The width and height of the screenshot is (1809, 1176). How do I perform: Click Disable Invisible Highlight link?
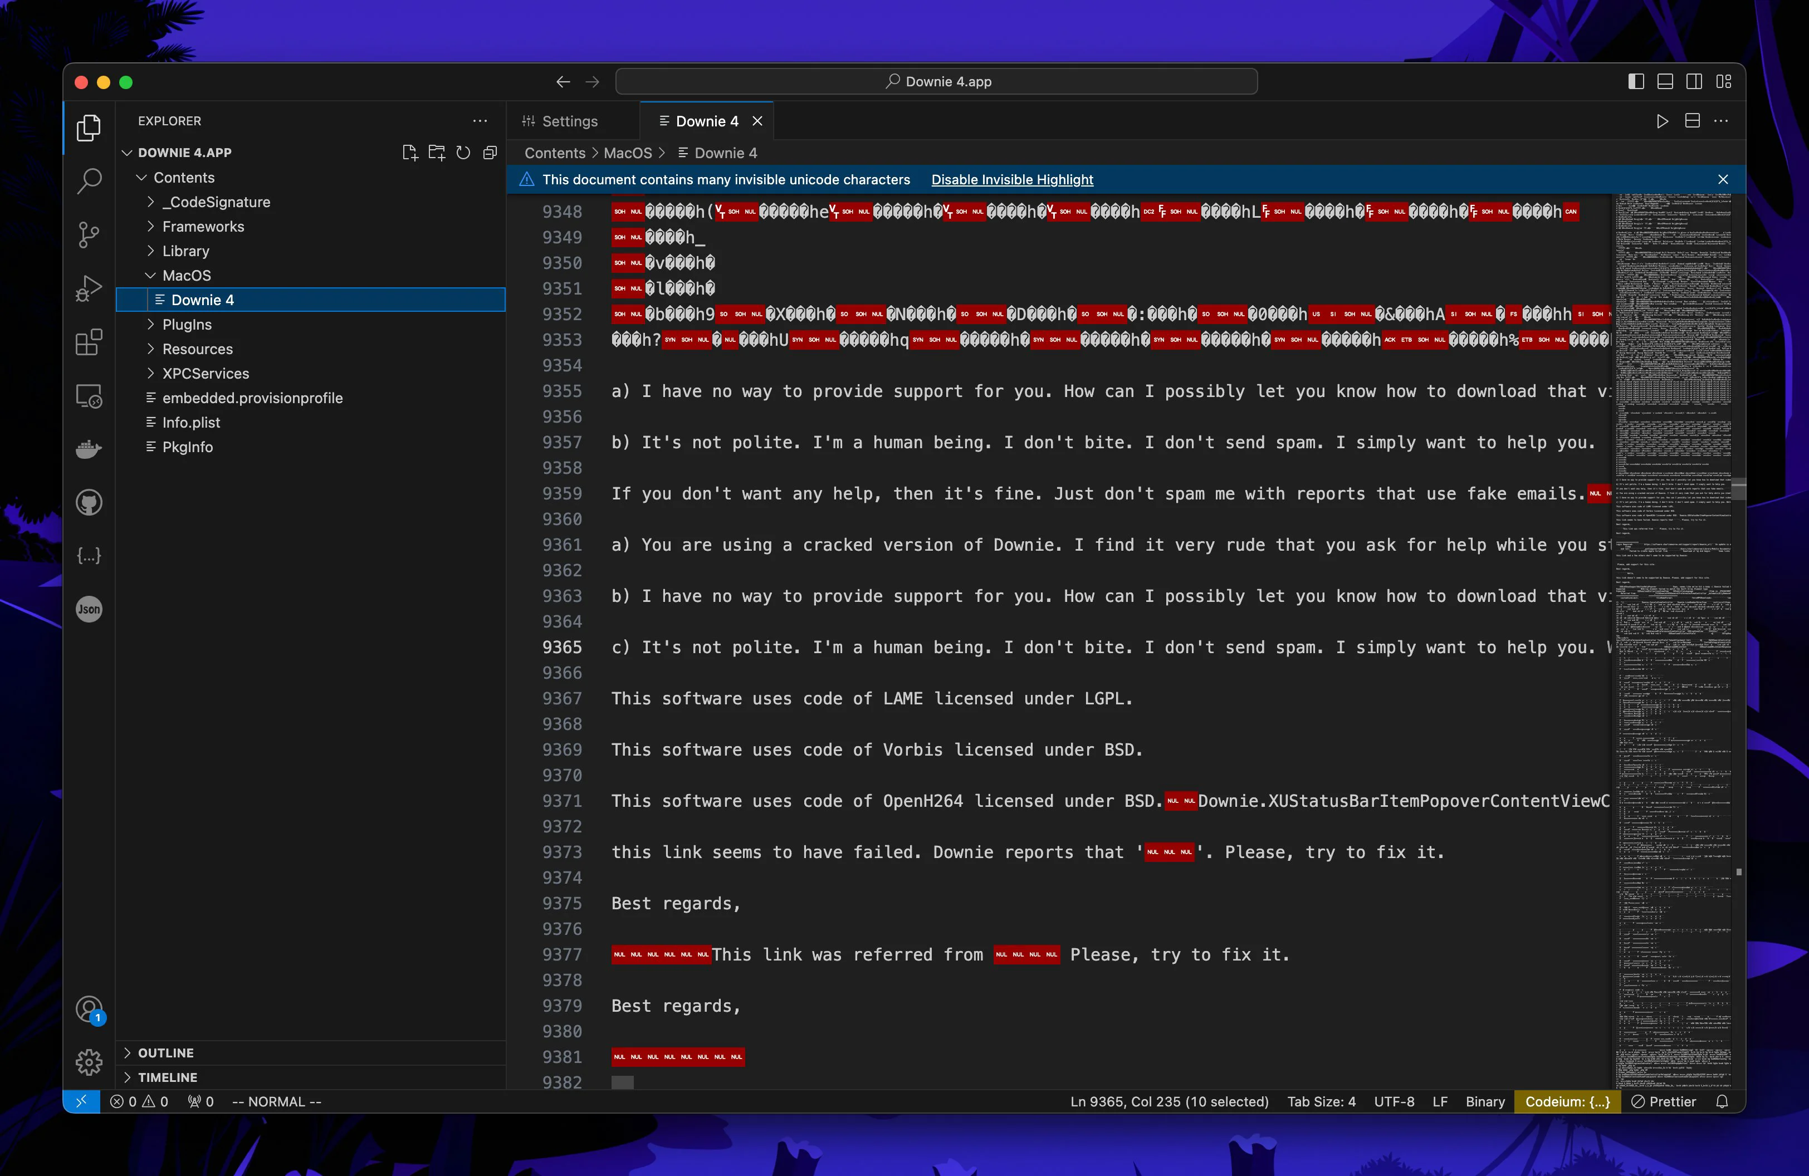coord(1011,179)
